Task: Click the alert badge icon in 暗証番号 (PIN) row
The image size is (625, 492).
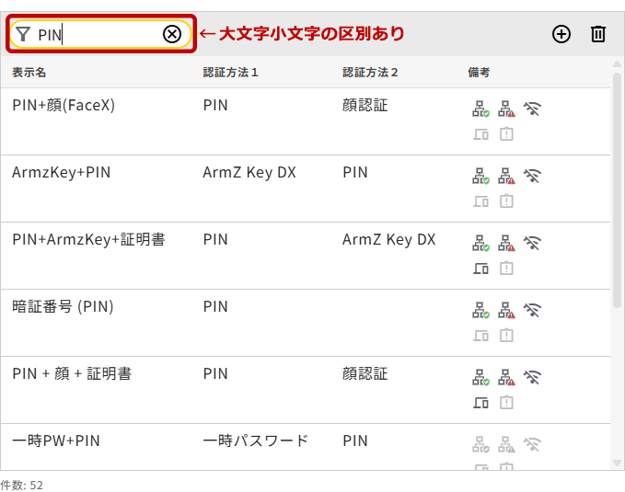Action: click(506, 336)
